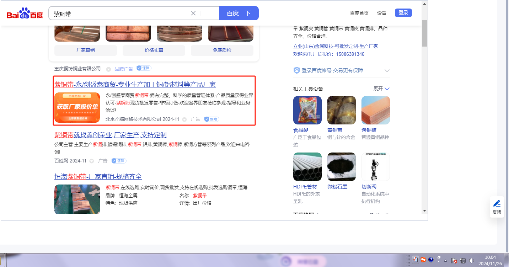The image size is (509, 267).
Task: Open the 黄铜带 text link
Action: [335, 130]
